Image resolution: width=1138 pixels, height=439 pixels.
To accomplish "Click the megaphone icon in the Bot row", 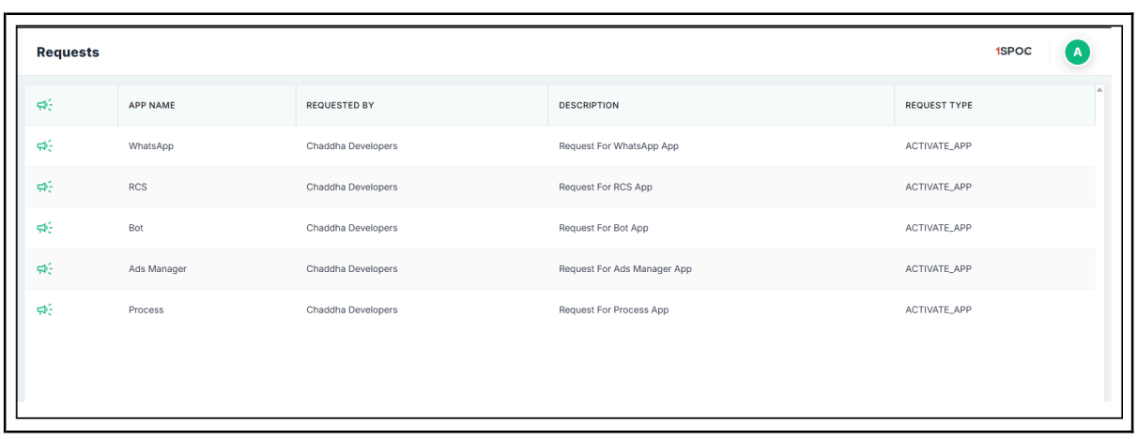I will (x=44, y=228).
